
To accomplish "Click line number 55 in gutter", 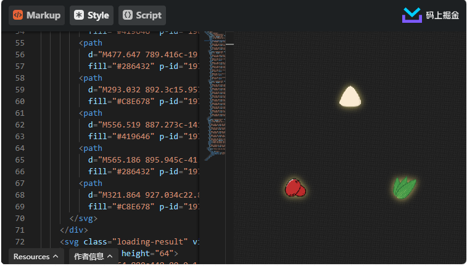I will [x=20, y=43].
